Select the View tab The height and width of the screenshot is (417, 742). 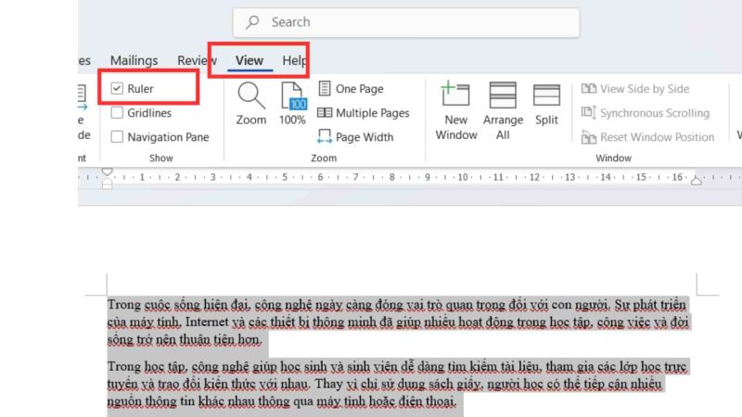tap(249, 60)
